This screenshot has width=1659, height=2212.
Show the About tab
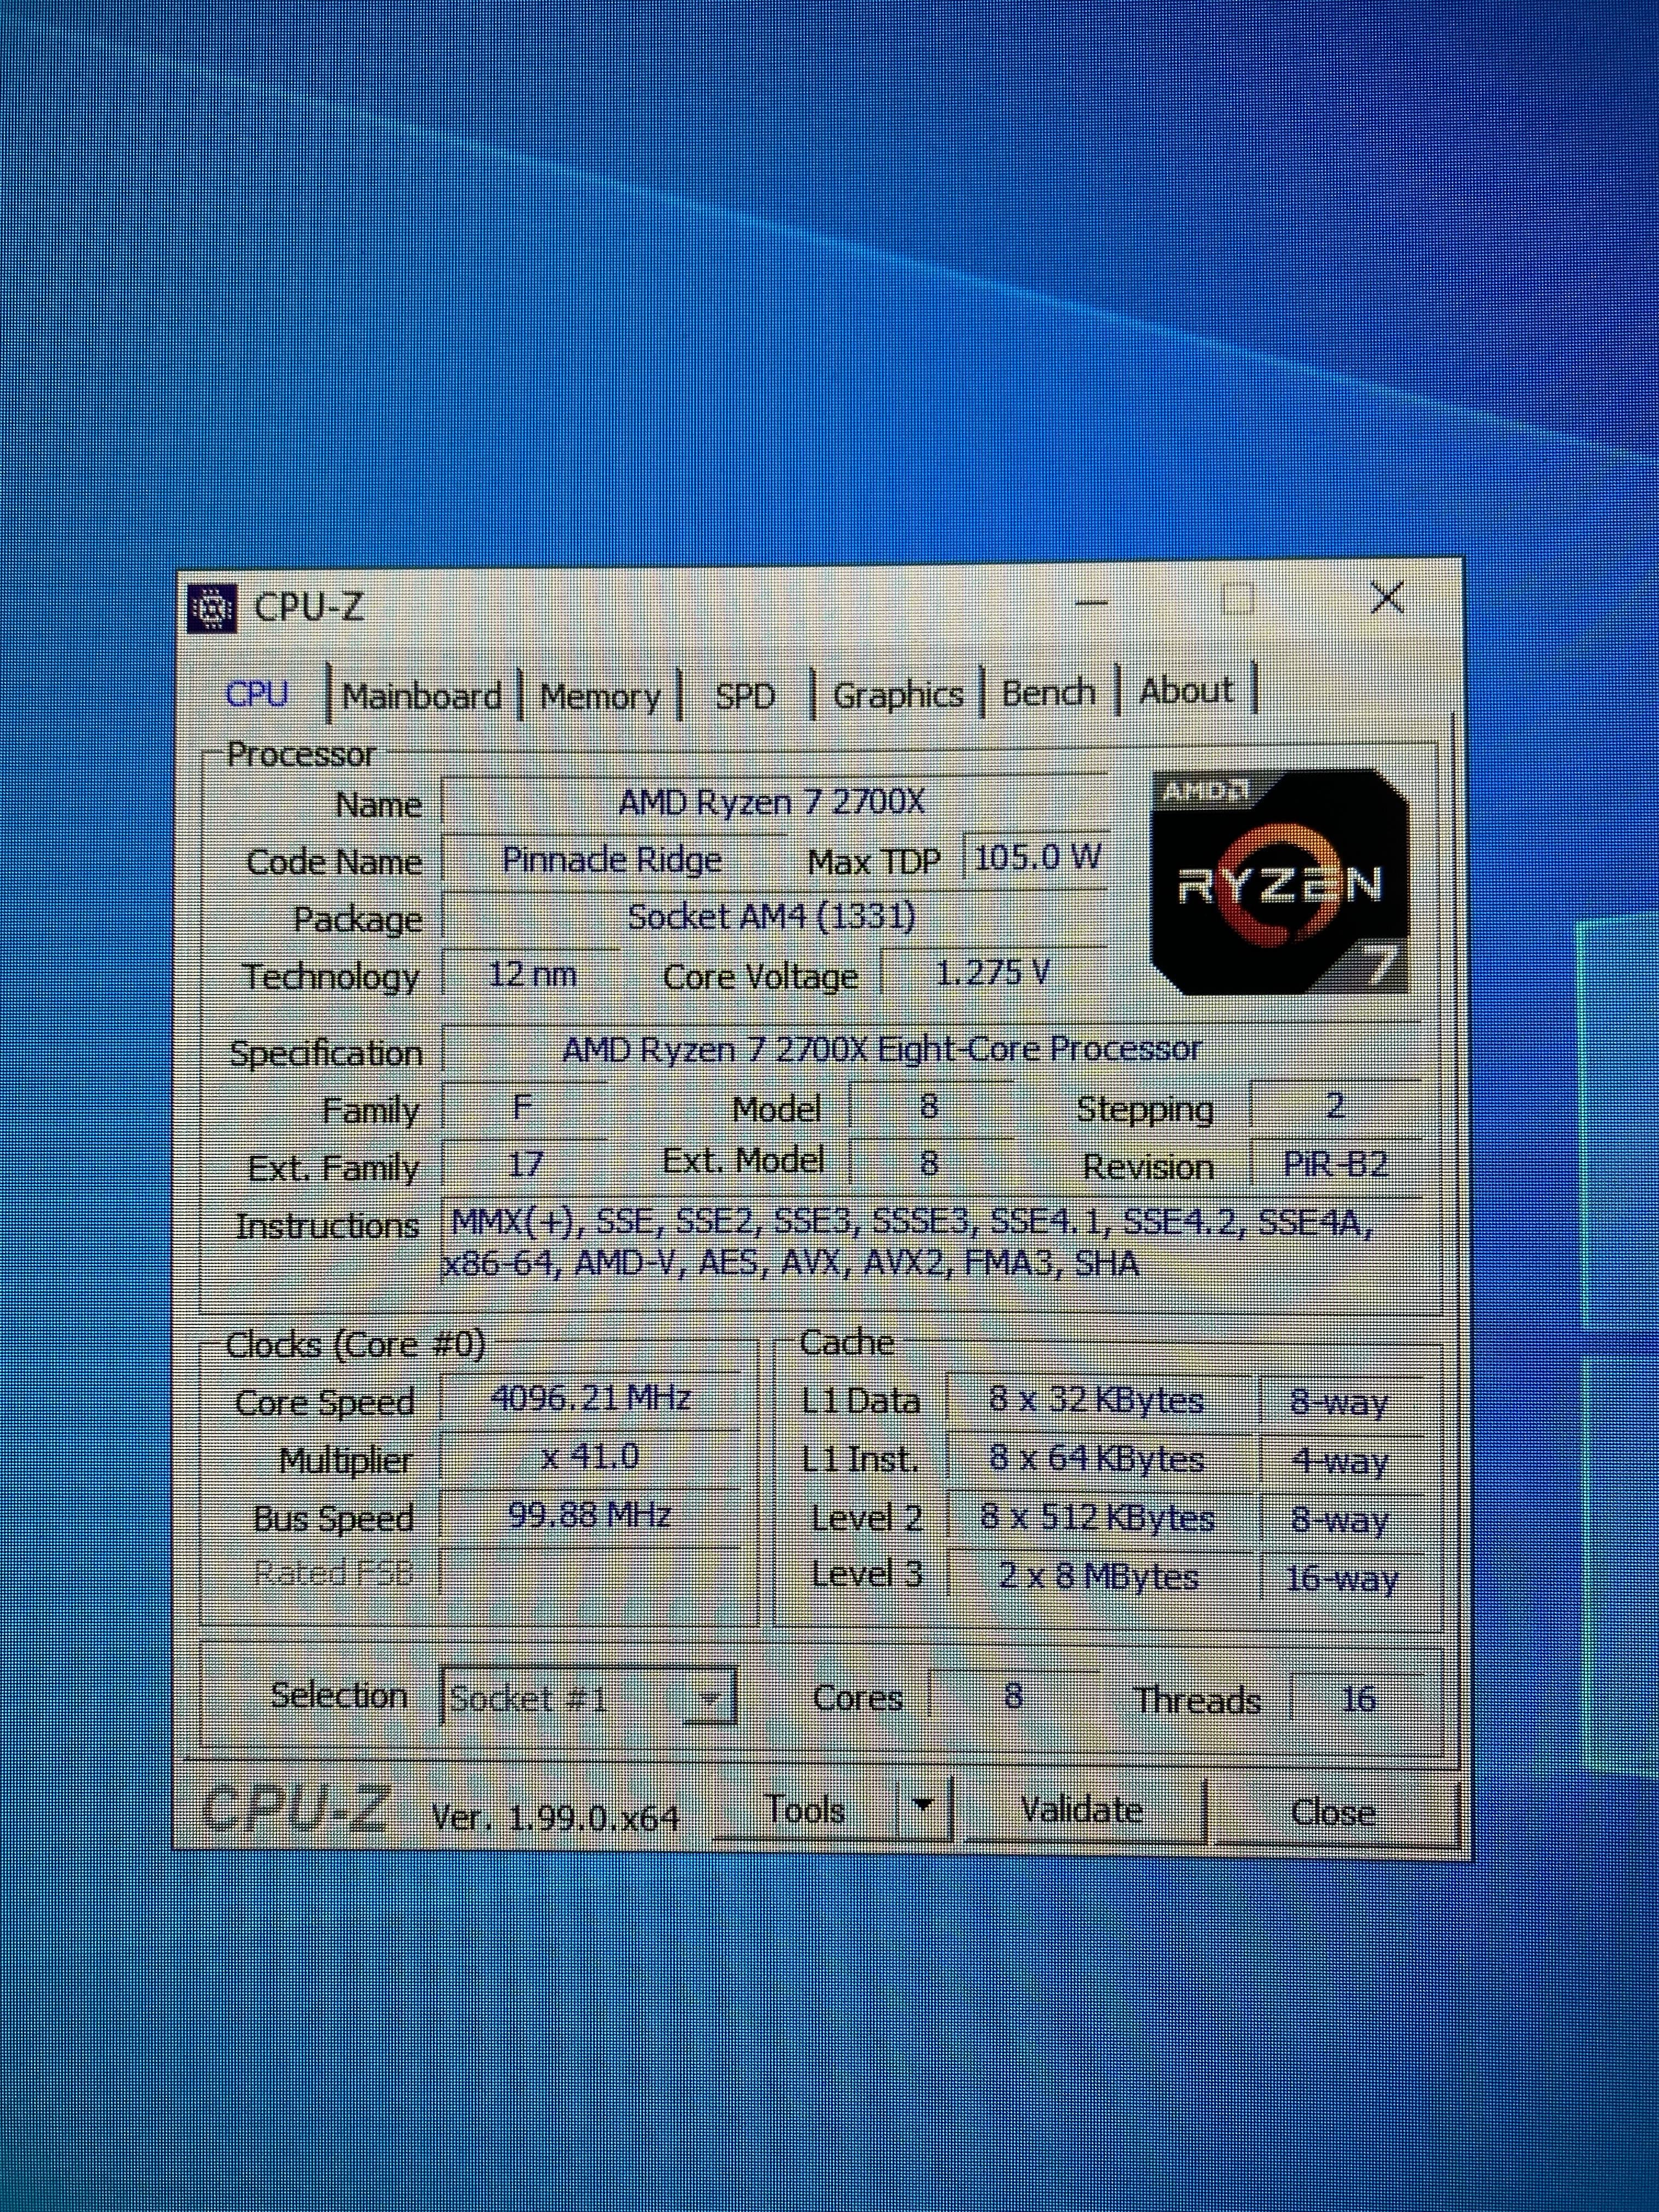tap(1186, 690)
